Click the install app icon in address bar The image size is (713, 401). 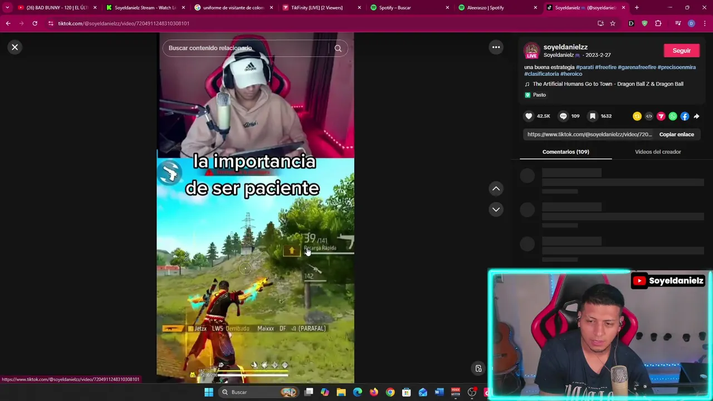coord(600,23)
